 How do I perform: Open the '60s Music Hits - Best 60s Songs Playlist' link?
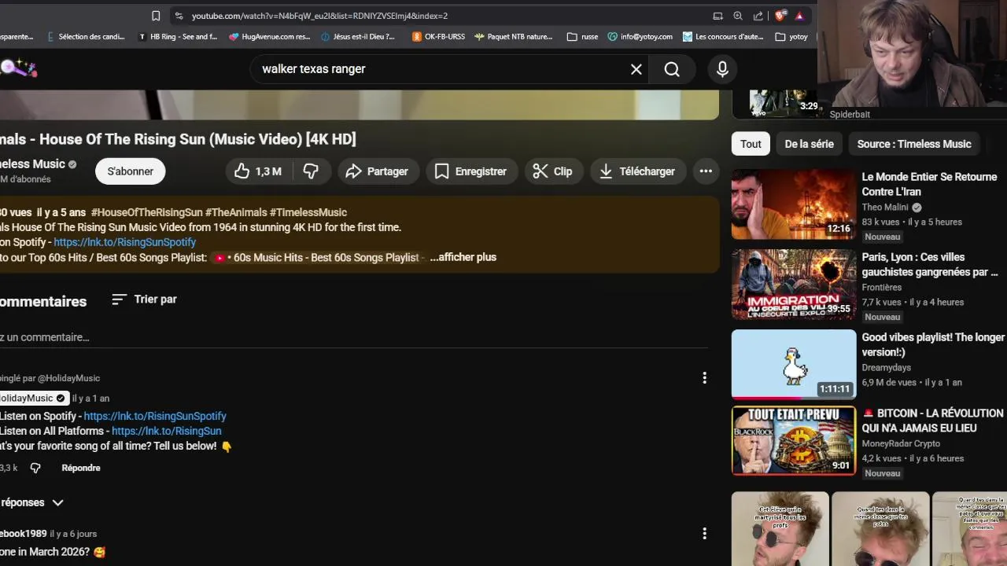point(319,257)
